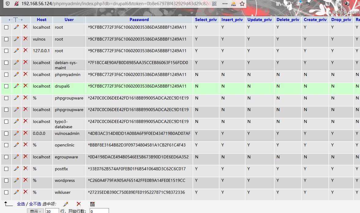Check the wikiuser row checkbox
This screenshot has width=360, height=213.
point(6,193)
